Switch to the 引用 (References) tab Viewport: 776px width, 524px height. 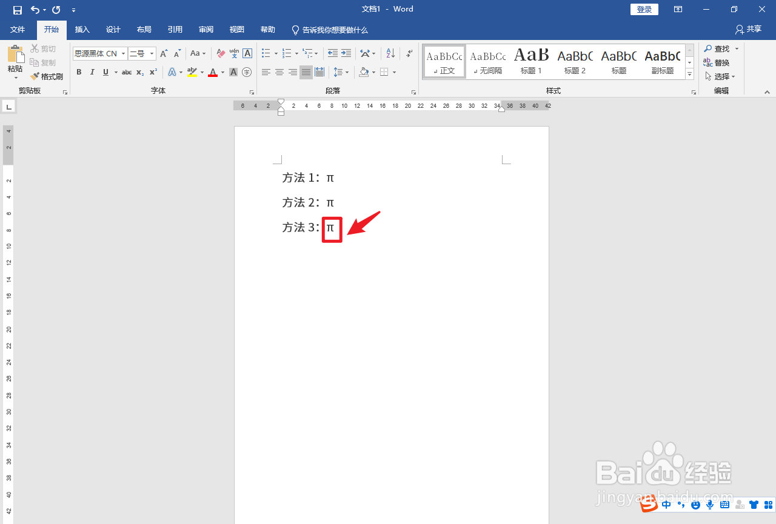click(175, 30)
